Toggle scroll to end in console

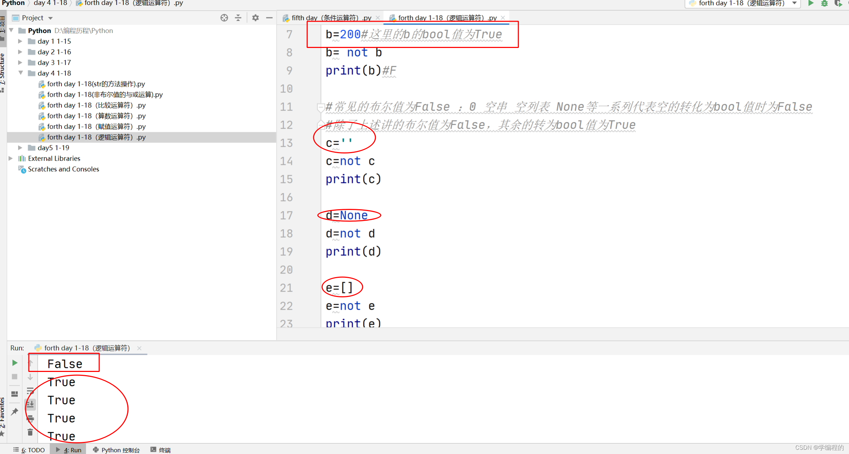(30, 404)
